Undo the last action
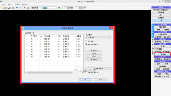Viewport: 171px width, 96px height. (x=17, y=8)
